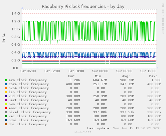Click the "emmc clock frequency" legend label
Image resolution: width=166 pixels, height=136 pixels.
pos(29,108)
